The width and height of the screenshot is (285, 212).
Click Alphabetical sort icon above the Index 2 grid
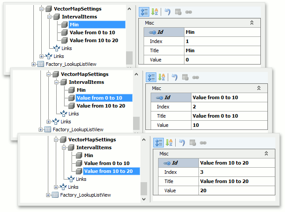click(x=161, y=78)
